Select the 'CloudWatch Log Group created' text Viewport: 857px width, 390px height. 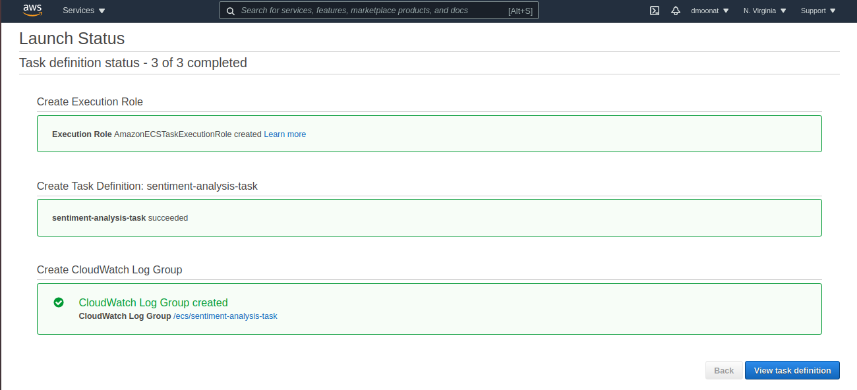(x=153, y=303)
